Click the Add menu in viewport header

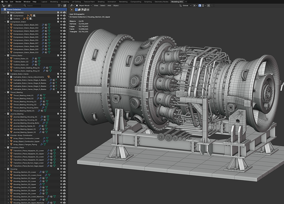pos(109,6)
